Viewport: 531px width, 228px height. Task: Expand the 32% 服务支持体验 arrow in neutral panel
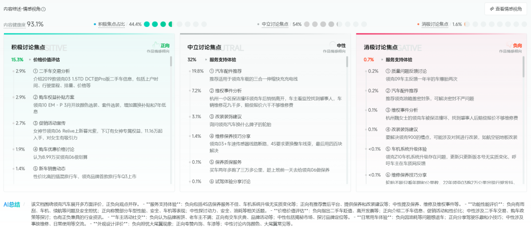pyautogui.click(x=206, y=59)
